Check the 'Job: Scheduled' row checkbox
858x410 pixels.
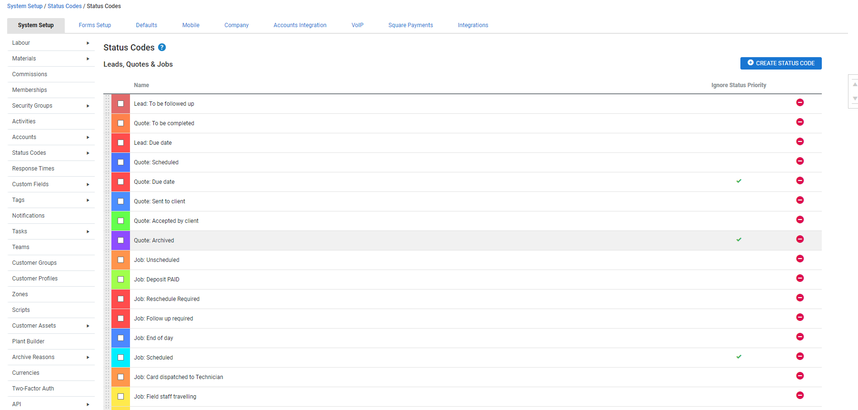[120, 358]
